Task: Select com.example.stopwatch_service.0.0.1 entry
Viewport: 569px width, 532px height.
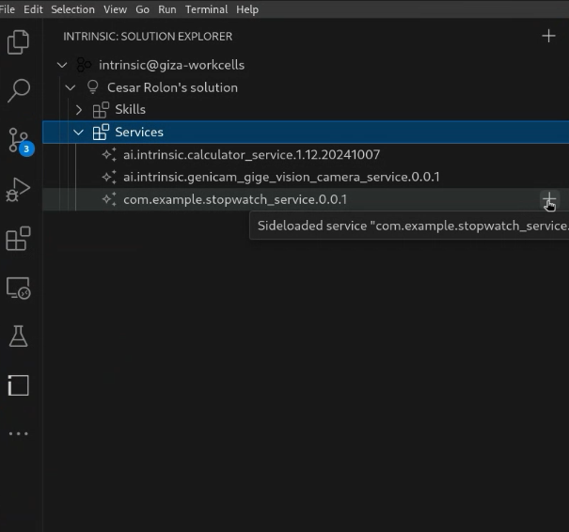Action: click(235, 199)
